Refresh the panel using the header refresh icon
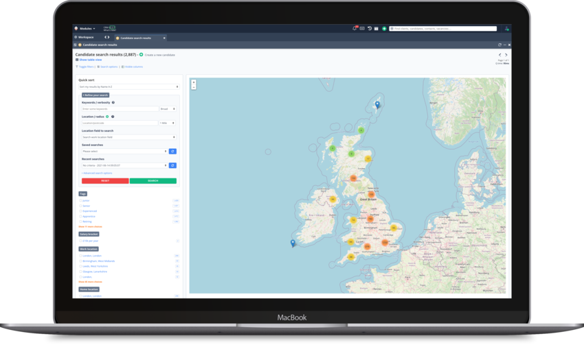This screenshot has height=345, width=584. 499,45
